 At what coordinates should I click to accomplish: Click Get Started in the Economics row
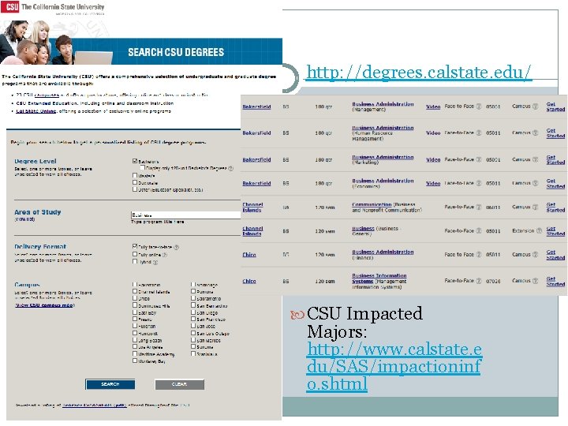pos(555,184)
